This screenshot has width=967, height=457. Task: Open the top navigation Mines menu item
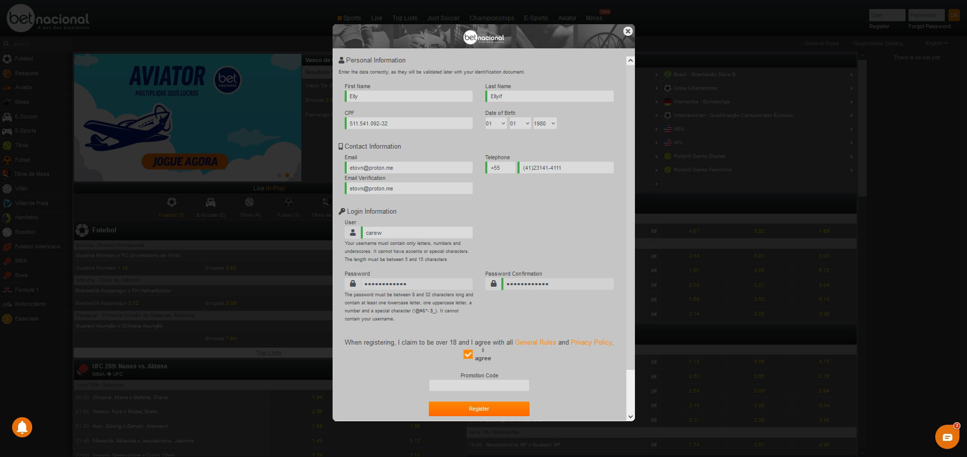tap(594, 18)
